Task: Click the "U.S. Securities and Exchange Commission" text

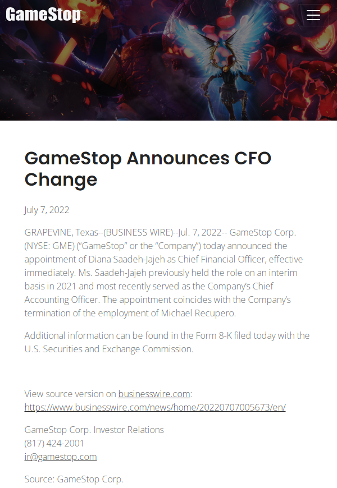Action: (x=108, y=349)
